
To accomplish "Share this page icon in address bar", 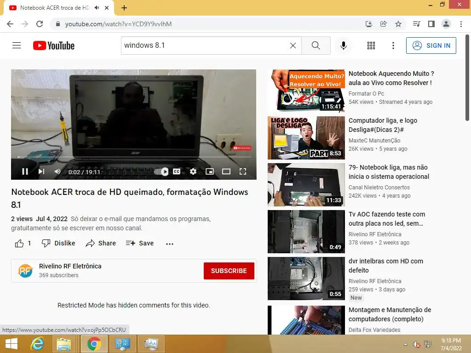I will pos(383,24).
